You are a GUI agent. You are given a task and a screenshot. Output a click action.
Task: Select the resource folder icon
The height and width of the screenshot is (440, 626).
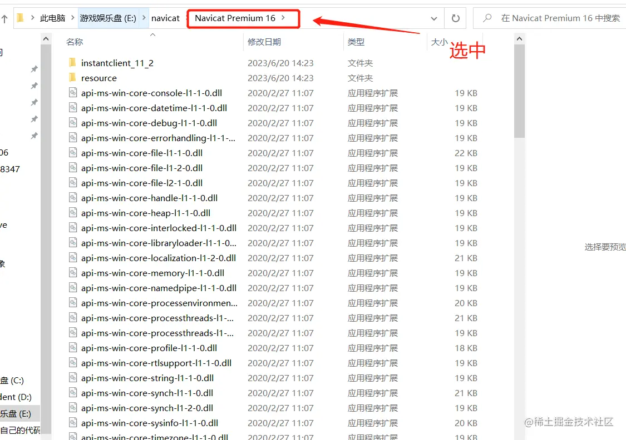click(73, 78)
